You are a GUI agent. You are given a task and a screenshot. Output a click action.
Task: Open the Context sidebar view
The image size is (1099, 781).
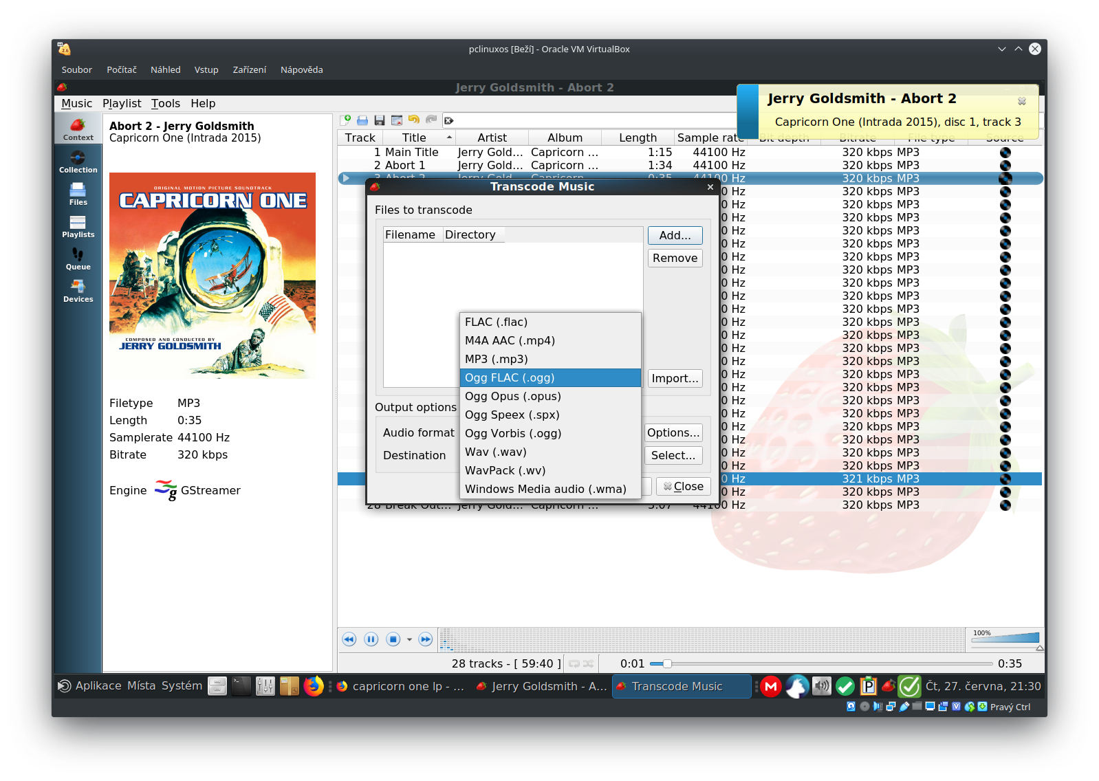[x=78, y=129]
